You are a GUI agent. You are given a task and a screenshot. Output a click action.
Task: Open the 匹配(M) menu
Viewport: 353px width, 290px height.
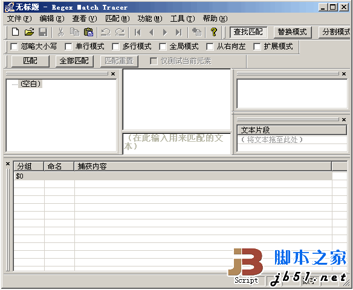point(117,19)
